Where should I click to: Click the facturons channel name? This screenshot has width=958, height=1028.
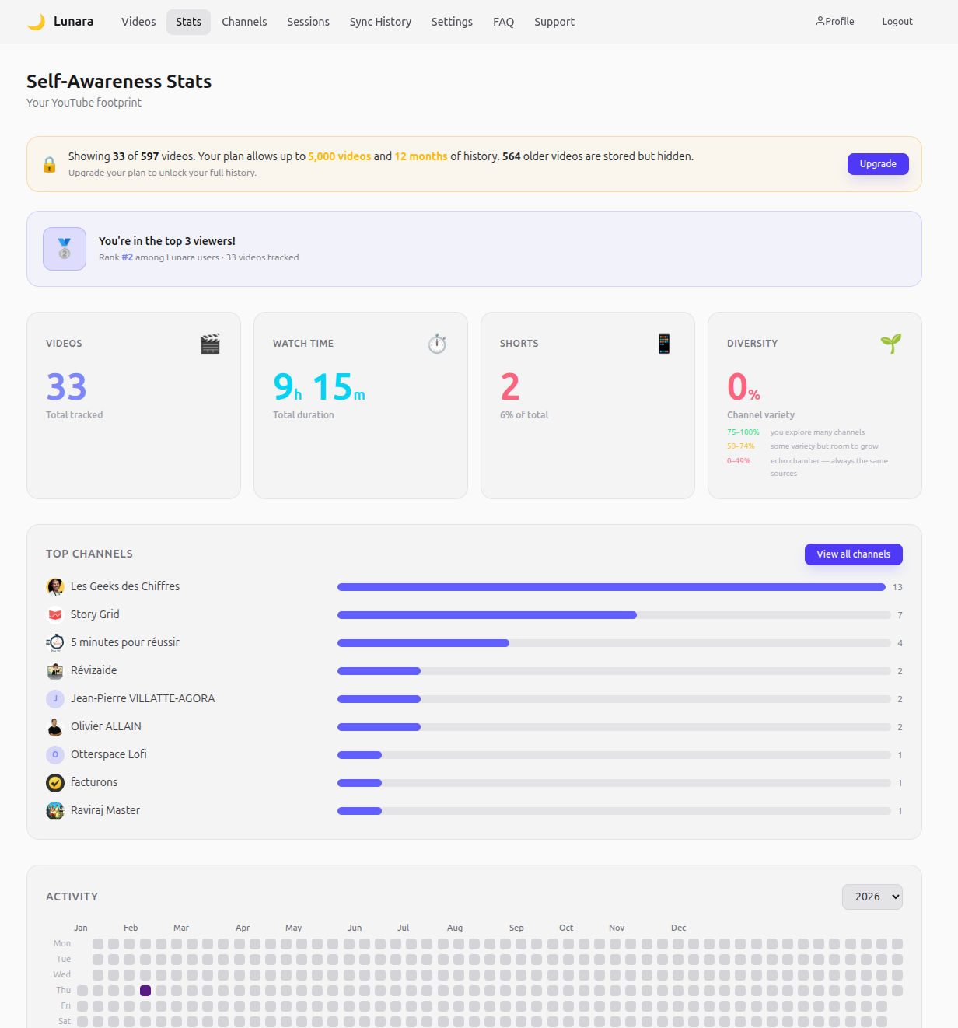click(94, 782)
